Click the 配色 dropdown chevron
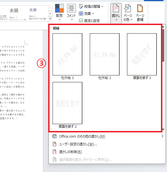The width and height of the screenshot is (167, 172). [x=60, y=20]
